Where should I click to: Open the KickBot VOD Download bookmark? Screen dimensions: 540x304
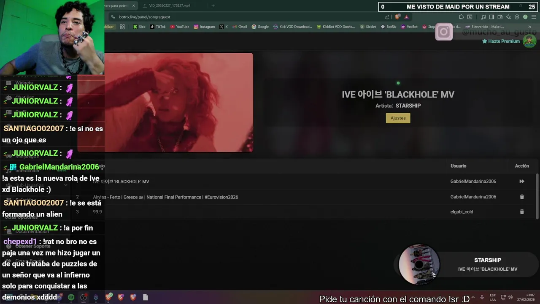click(x=336, y=27)
